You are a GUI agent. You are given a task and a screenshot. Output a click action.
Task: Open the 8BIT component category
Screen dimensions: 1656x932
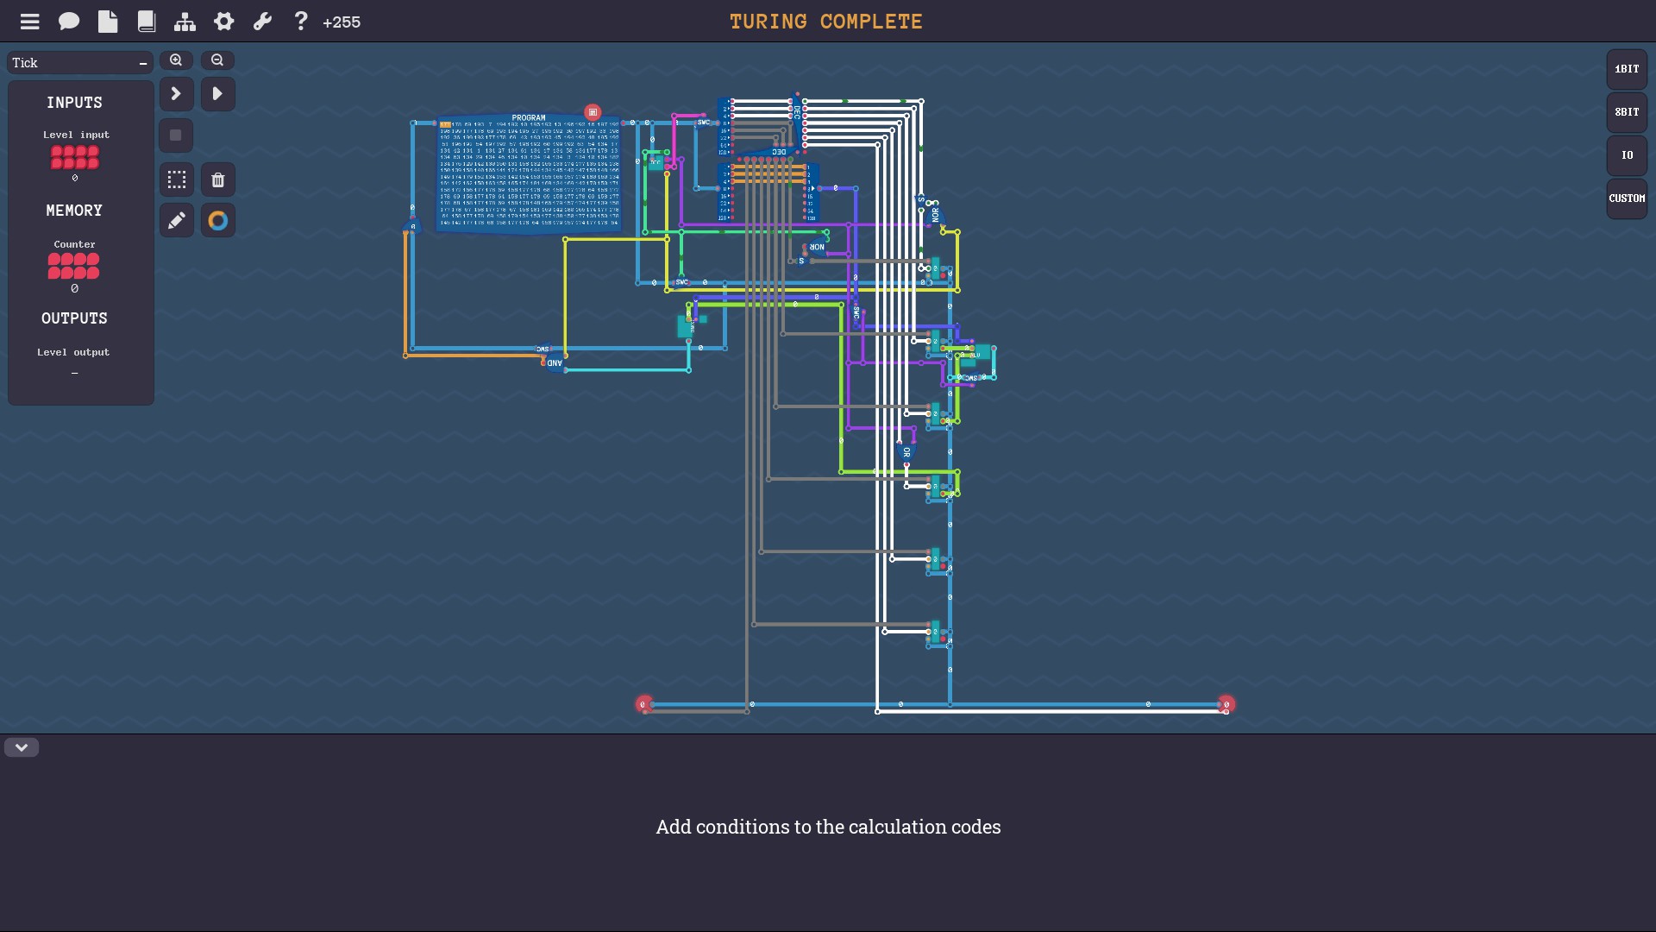(x=1627, y=112)
